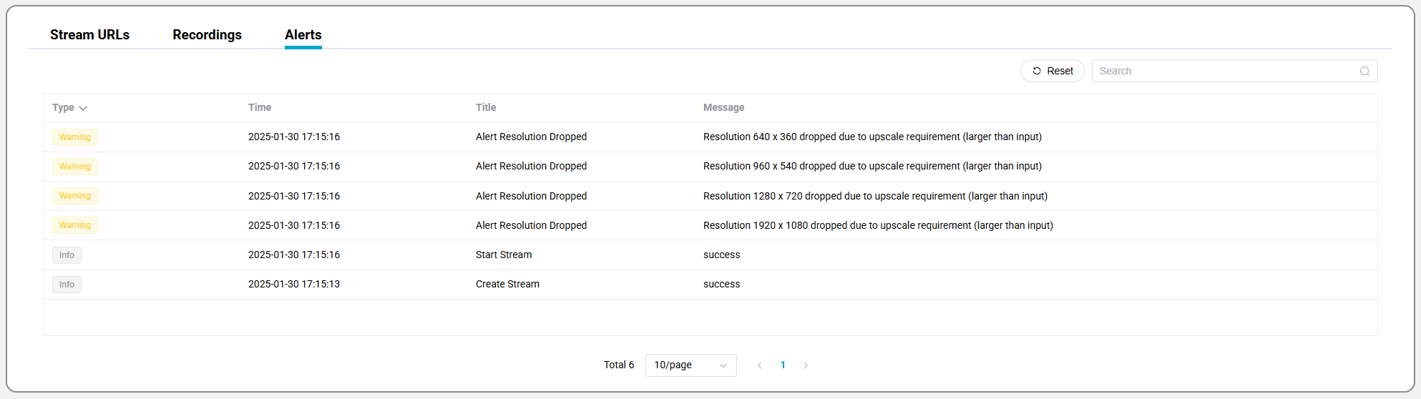Click the Title column header
This screenshot has height=399, width=1421.
pos(486,107)
